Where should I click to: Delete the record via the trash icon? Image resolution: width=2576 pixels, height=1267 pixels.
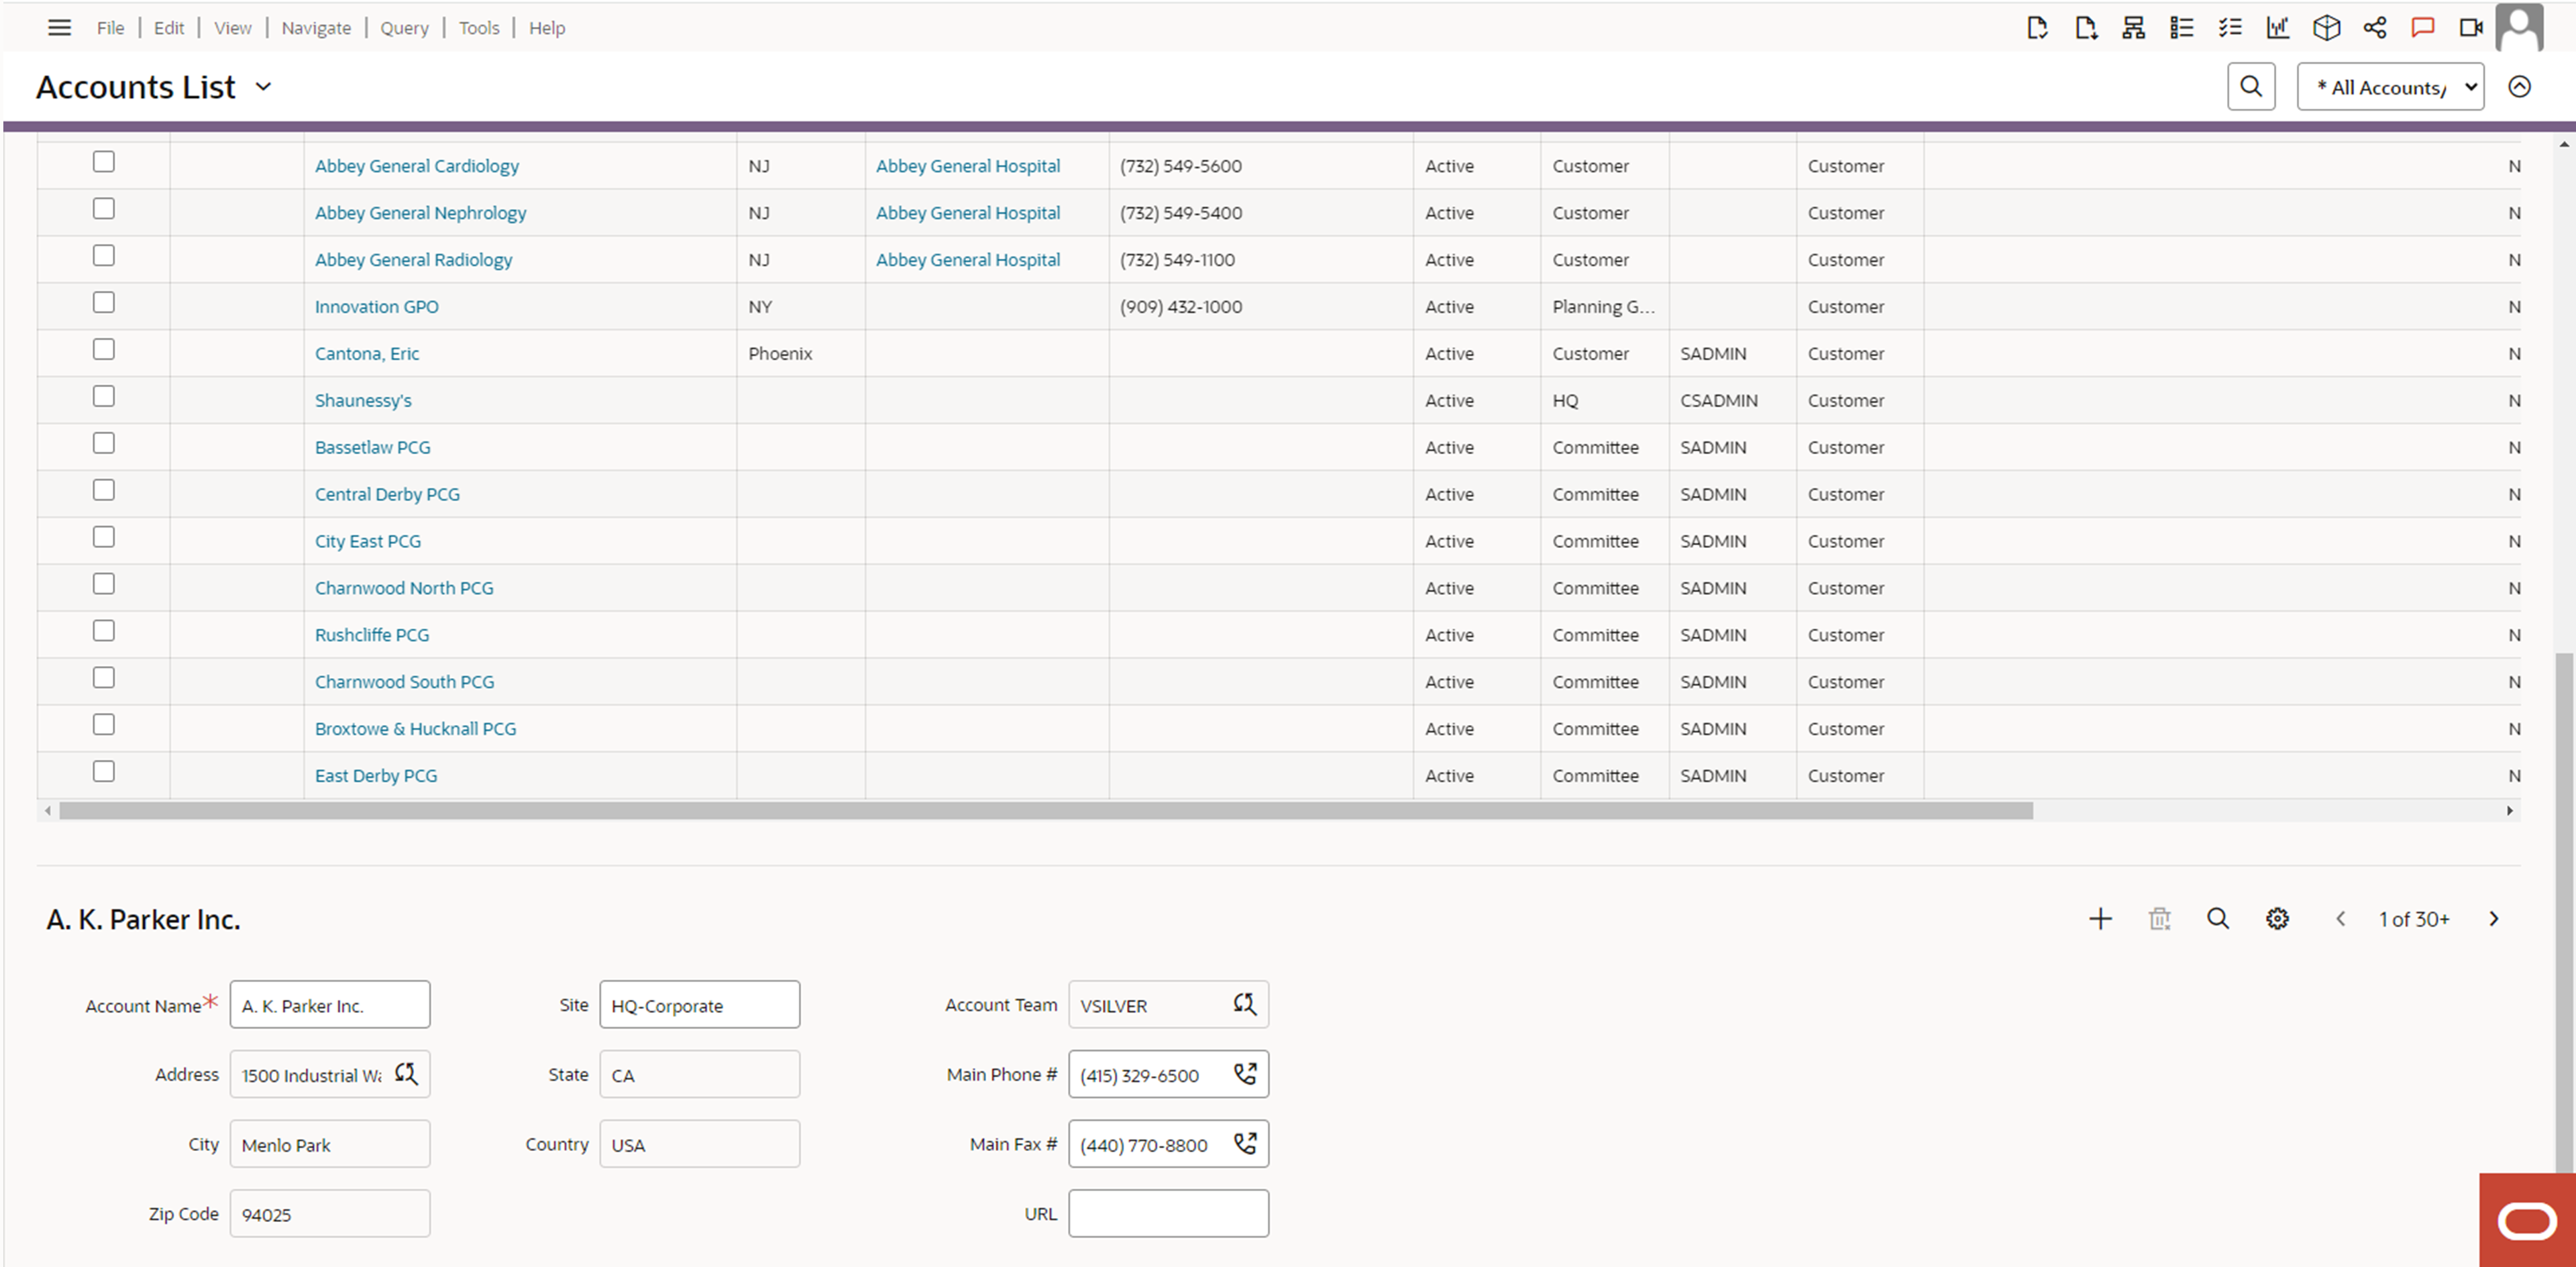click(2159, 918)
